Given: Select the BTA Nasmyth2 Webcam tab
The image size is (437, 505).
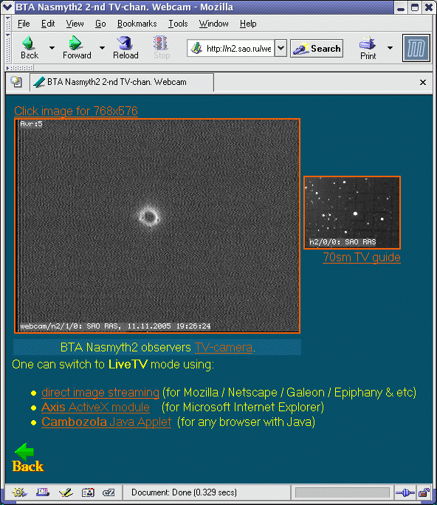Looking at the screenshot, I should pos(122,82).
